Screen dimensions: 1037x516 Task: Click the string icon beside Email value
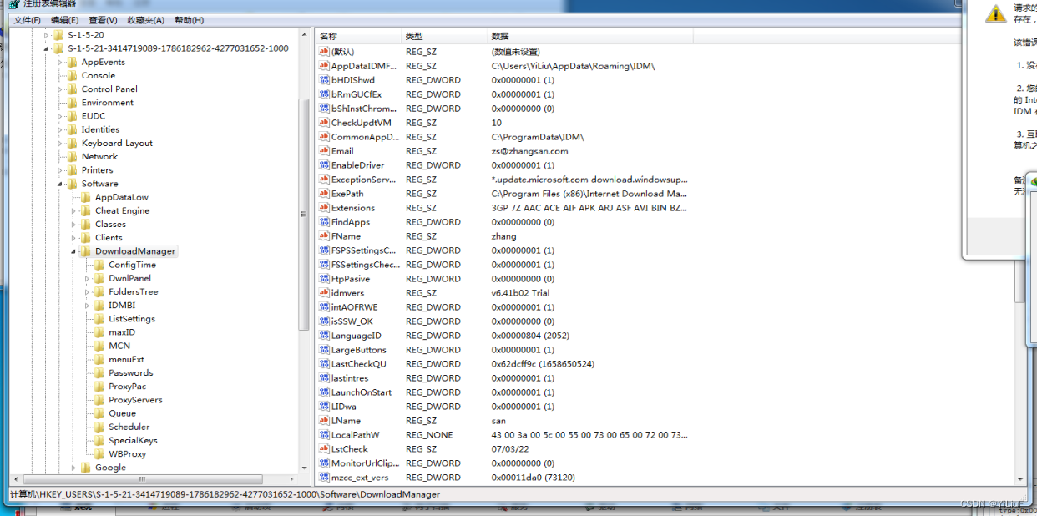325,151
